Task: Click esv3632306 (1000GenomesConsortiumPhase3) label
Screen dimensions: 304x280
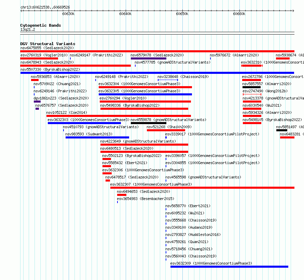Action: point(143,170)
